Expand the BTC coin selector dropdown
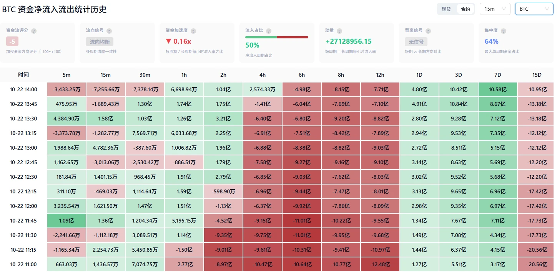The image size is (557, 272). pos(534,9)
